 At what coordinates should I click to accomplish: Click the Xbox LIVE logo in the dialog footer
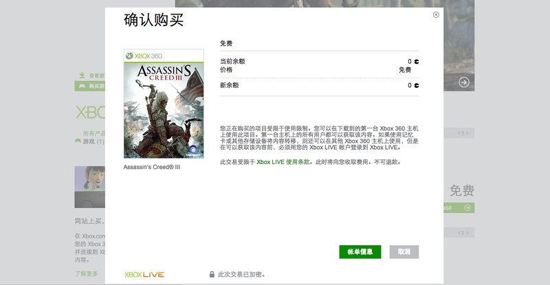pyautogui.click(x=144, y=275)
